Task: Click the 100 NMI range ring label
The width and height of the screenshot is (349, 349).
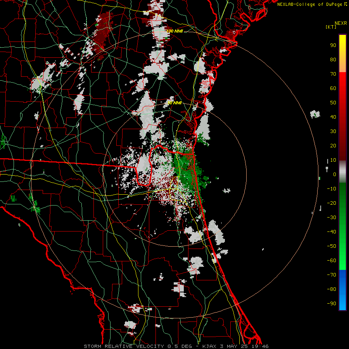Action: (x=174, y=31)
